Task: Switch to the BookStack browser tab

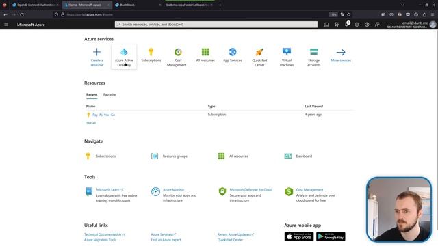Action: tap(138, 5)
